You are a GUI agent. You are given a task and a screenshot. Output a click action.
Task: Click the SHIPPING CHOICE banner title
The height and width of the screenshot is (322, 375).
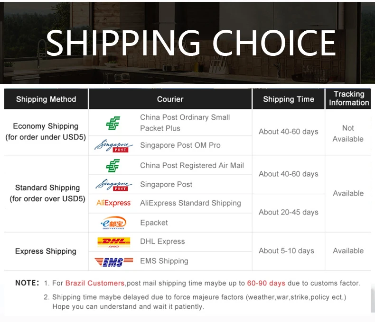click(x=191, y=43)
